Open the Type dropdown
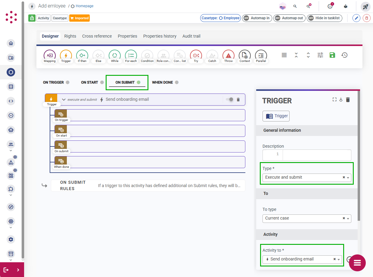373x277 pixels. tap(307, 177)
